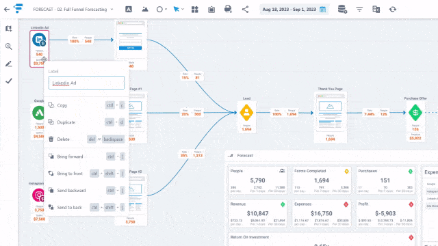
Task: Open the pointer tool dropdown
Action: pos(178,9)
